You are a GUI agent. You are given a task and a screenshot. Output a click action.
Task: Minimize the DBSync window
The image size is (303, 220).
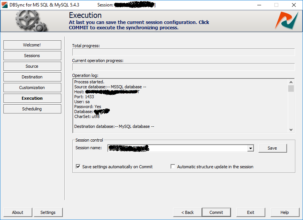pyautogui.click(x=259, y=5)
